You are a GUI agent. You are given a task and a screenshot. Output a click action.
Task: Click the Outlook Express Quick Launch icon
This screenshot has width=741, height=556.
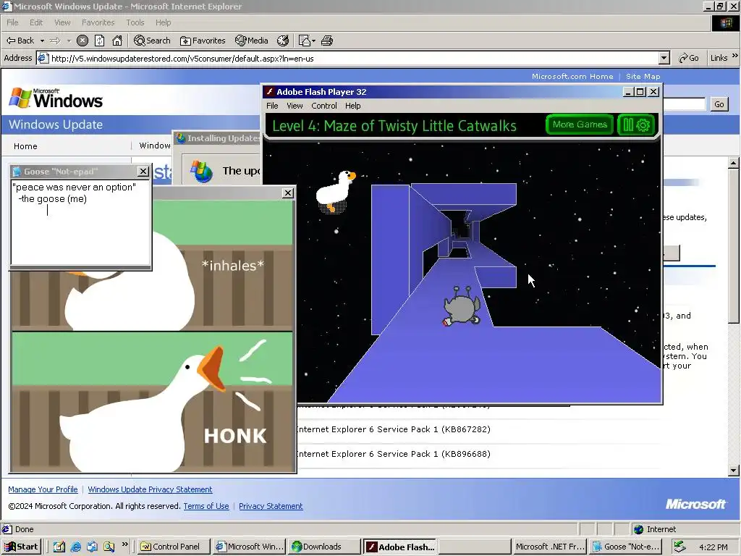click(92, 547)
